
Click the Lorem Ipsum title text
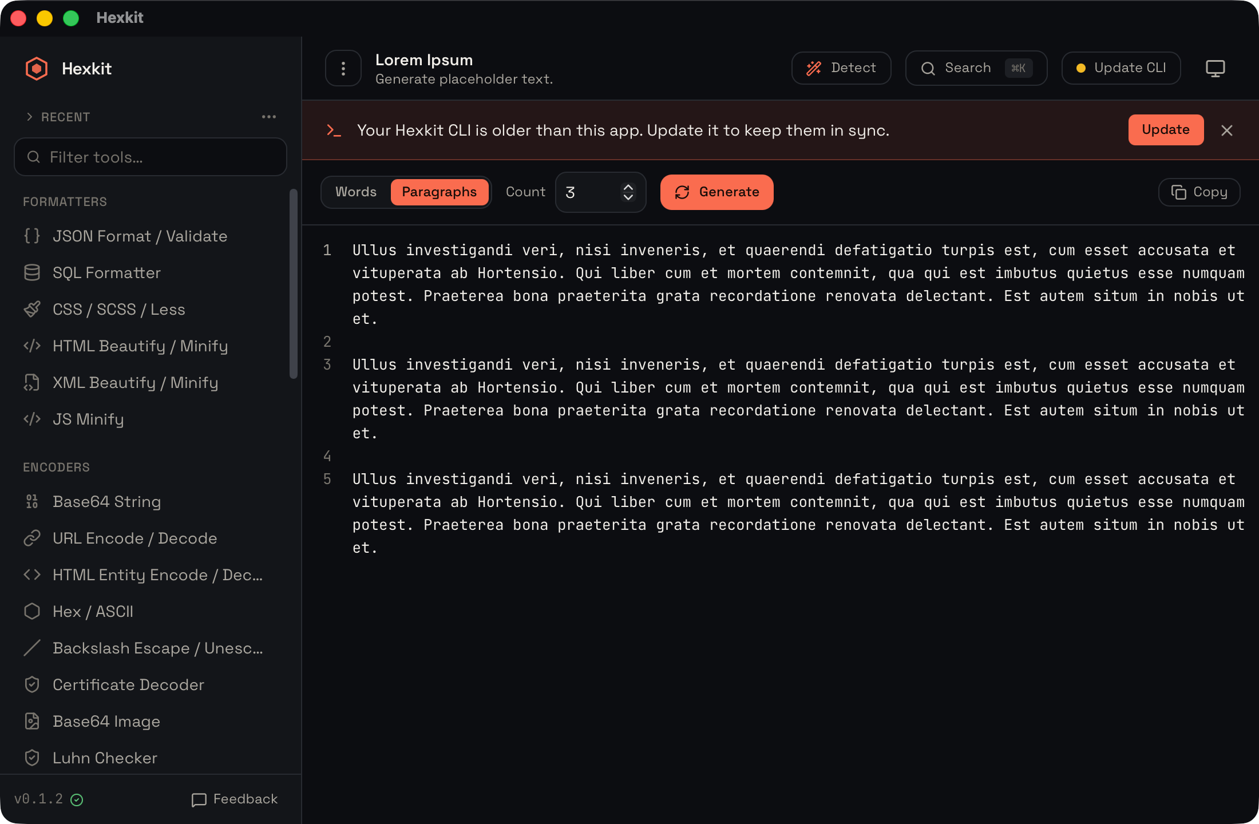point(424,60)
